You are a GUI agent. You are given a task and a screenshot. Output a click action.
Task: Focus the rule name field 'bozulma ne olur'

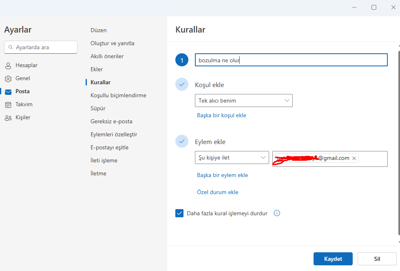pyautogui.click(x=291, y=60)
